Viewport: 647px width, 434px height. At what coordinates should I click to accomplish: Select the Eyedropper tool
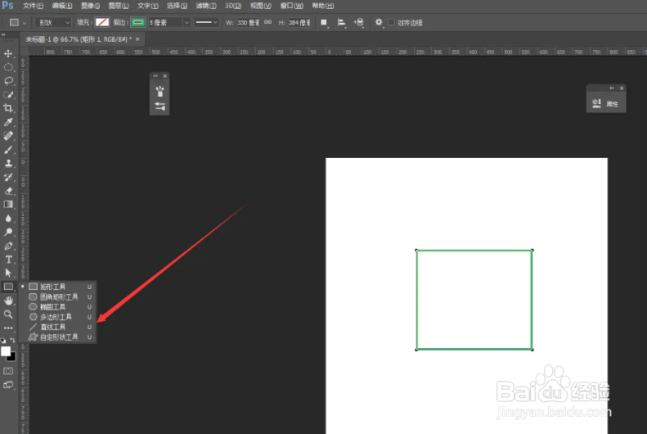click(x=8, y=122)
